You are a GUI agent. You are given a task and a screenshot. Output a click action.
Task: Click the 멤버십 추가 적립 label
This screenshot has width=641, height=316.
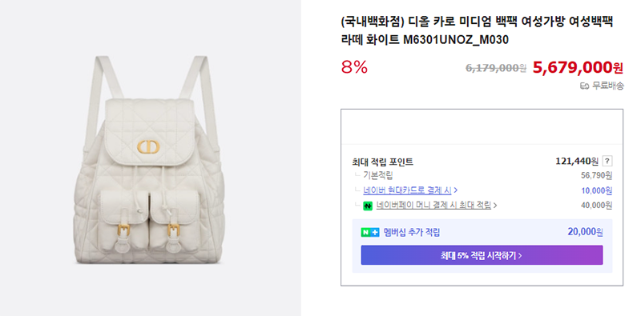point(412,233)
